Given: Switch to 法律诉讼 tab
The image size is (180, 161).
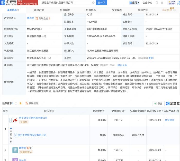Looking at the screenshot, I should click(39, 10).
